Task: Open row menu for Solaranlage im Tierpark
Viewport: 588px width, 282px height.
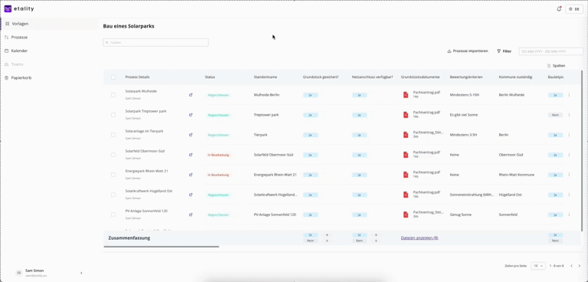Action: 569,135
